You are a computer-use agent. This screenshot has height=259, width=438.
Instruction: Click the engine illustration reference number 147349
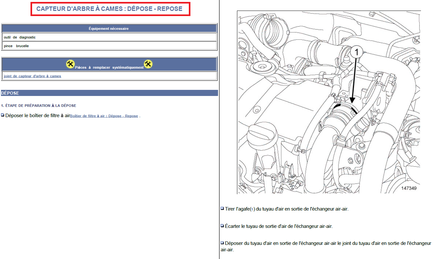408,188
